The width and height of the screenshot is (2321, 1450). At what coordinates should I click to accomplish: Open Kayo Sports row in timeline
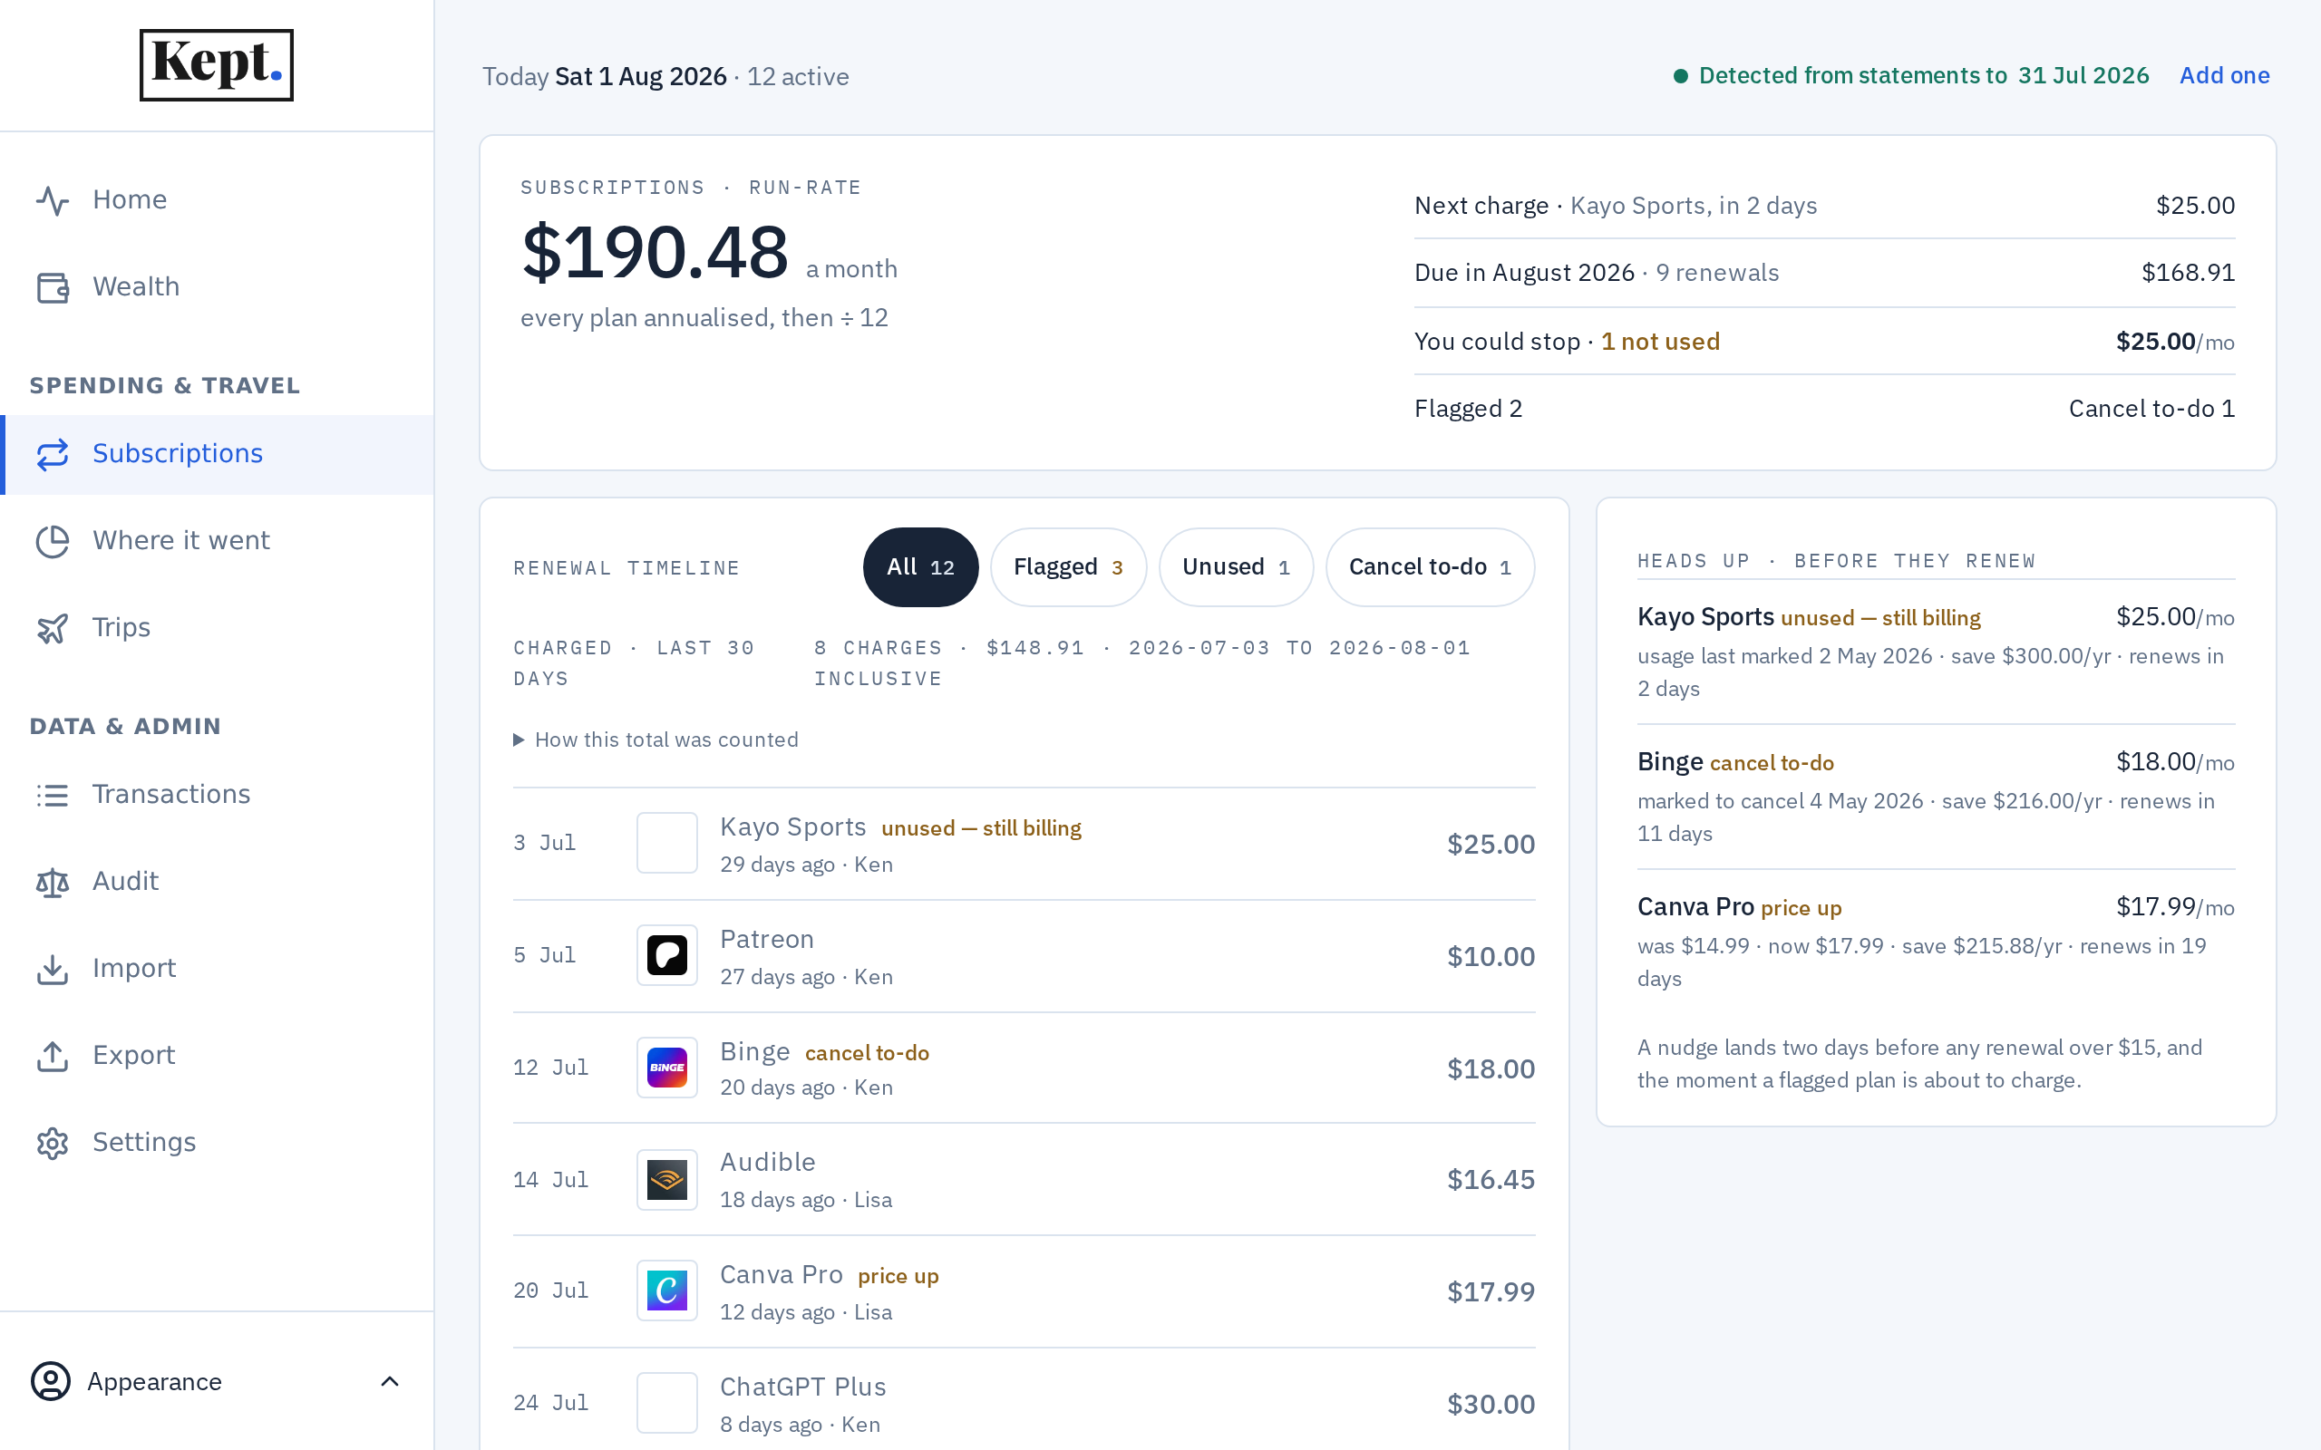pyautogui.click(x=1025, y=844)
